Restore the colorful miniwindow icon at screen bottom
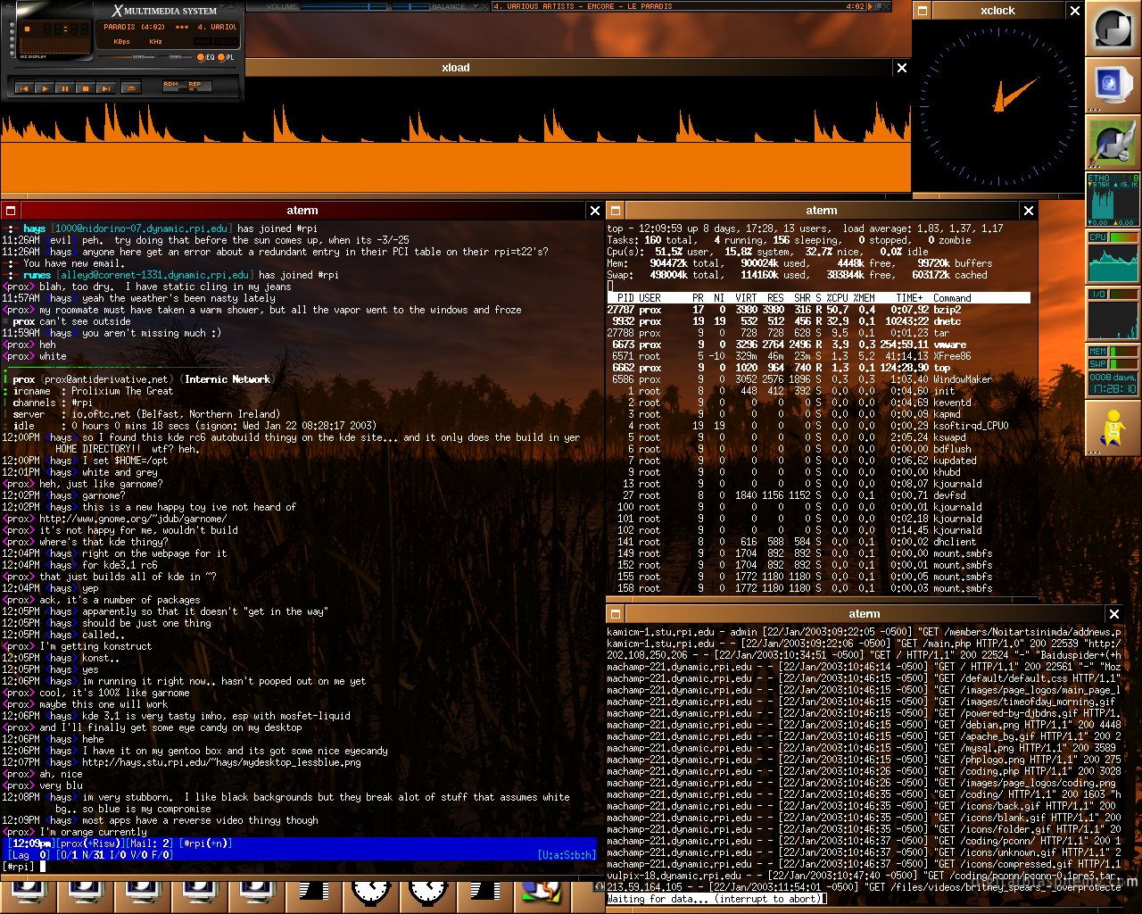The width and height of the screenshot is (1142, 914). pyautogui.click(x=542, y=895)
